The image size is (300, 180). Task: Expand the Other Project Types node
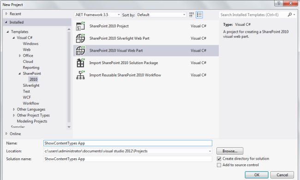point(14,115)
